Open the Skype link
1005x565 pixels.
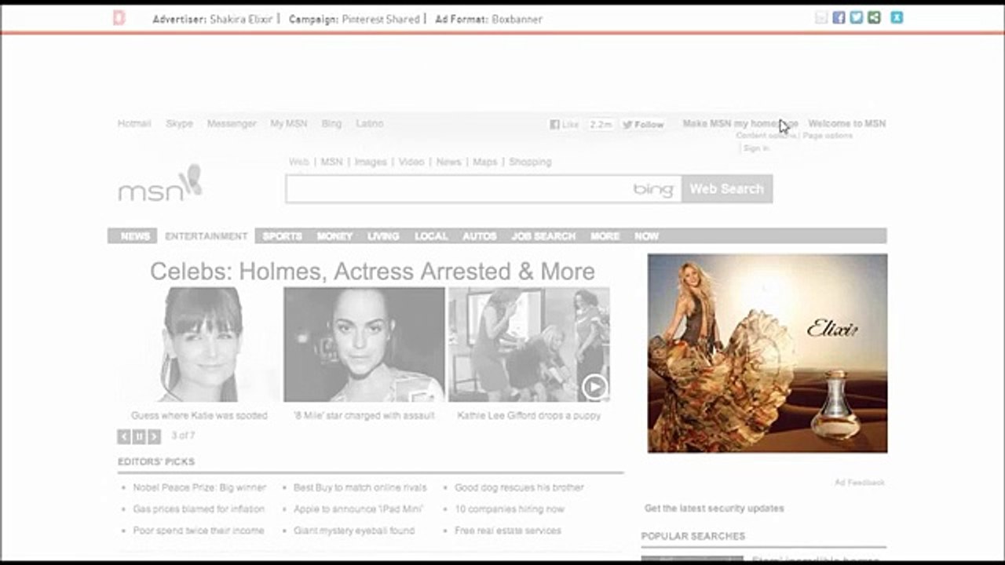pyautogui.click(x=179, y=123)
